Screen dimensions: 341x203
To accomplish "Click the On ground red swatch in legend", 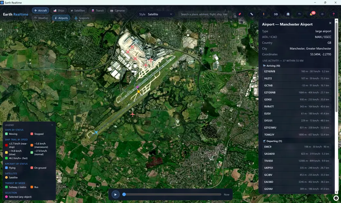I will [x=32, y=168].
